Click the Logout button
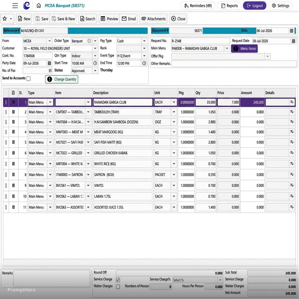 [x=255, y=6]
